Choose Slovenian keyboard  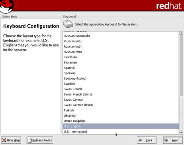(121, 62)
